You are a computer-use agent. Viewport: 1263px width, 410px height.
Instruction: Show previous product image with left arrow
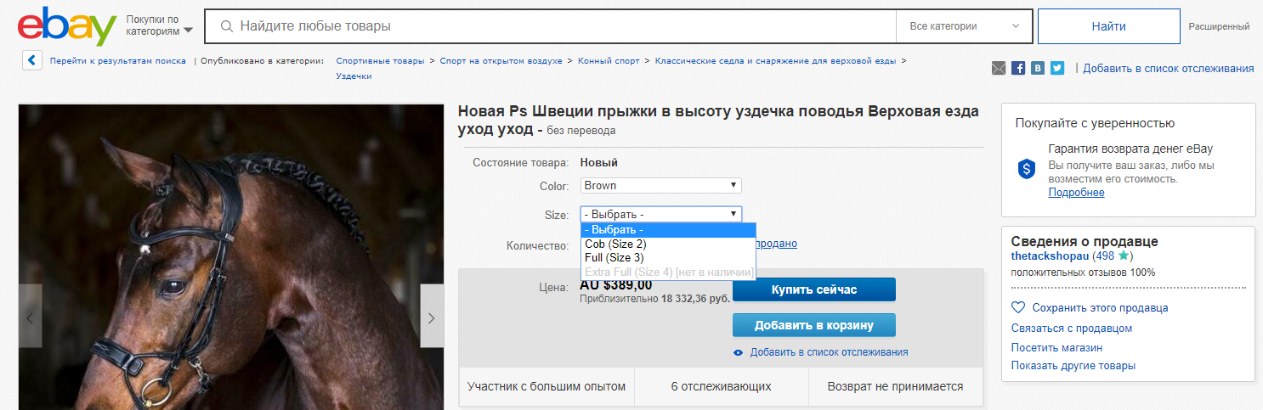point(31,317)
